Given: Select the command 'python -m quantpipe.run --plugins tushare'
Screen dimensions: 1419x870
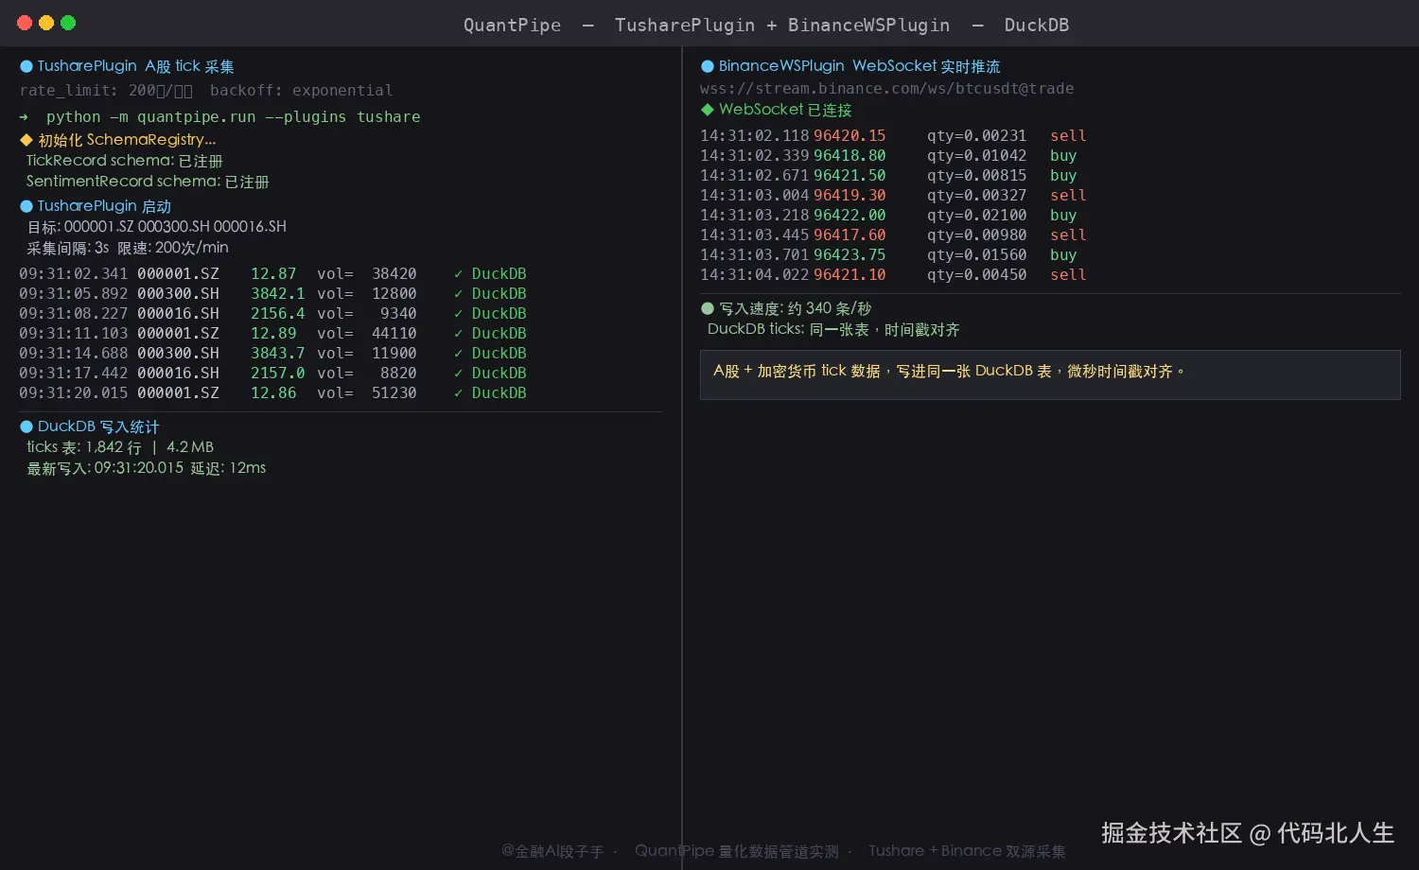Looking at the screenshot, I should click(233, 117).
